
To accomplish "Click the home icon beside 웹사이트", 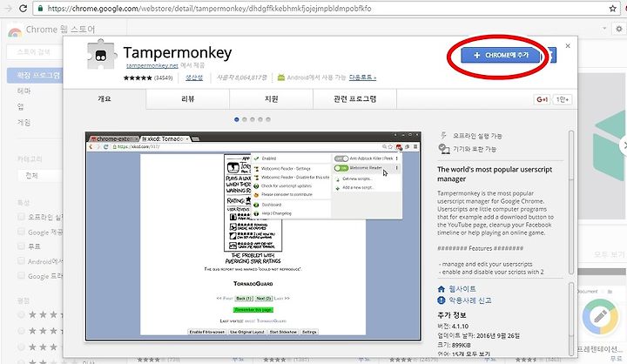I will pyautogui.click(x=442, y=289).
